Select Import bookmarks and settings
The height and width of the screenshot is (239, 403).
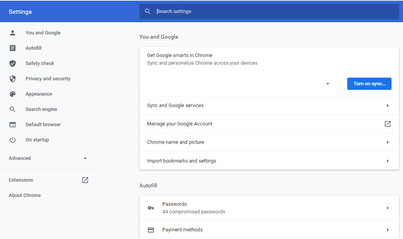tap(269, 161)
